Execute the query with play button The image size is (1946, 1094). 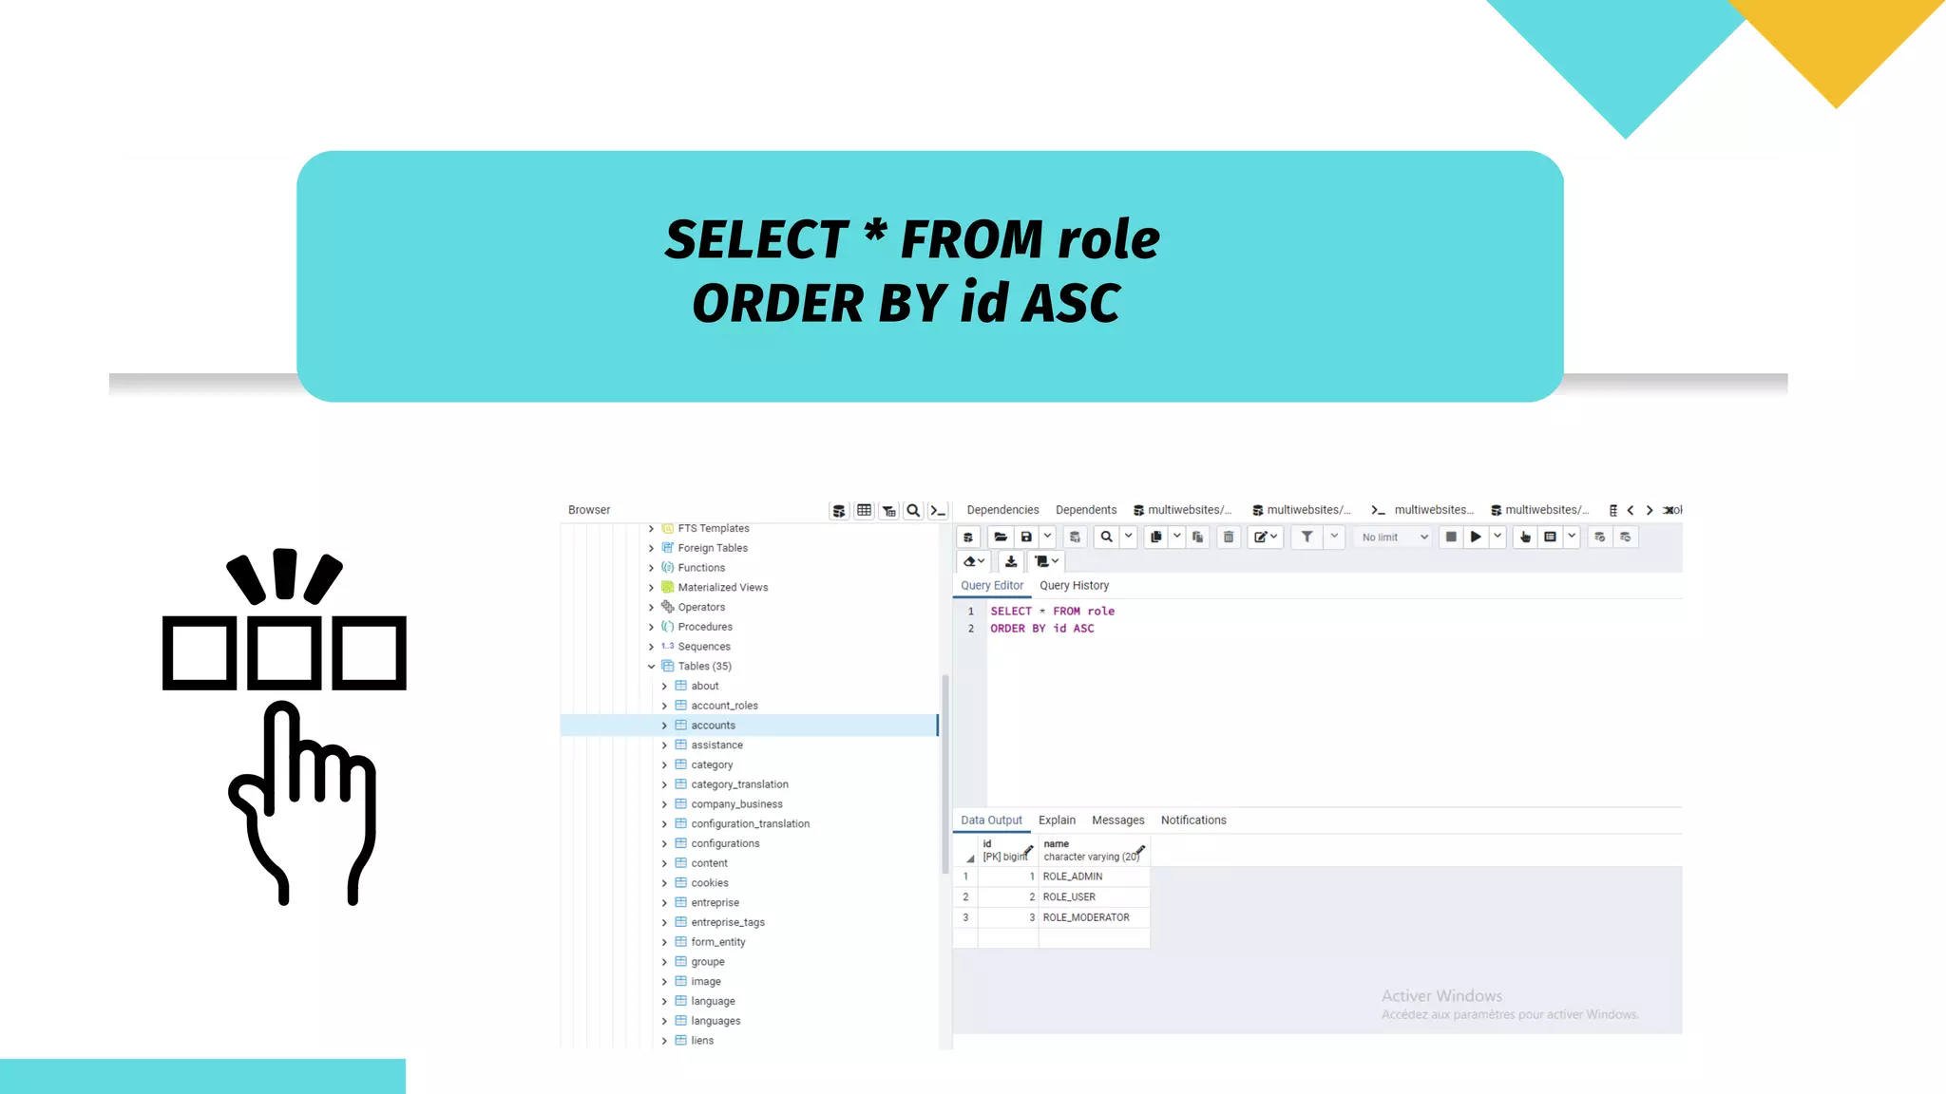pyautogui.click(x=1476, y=538)
